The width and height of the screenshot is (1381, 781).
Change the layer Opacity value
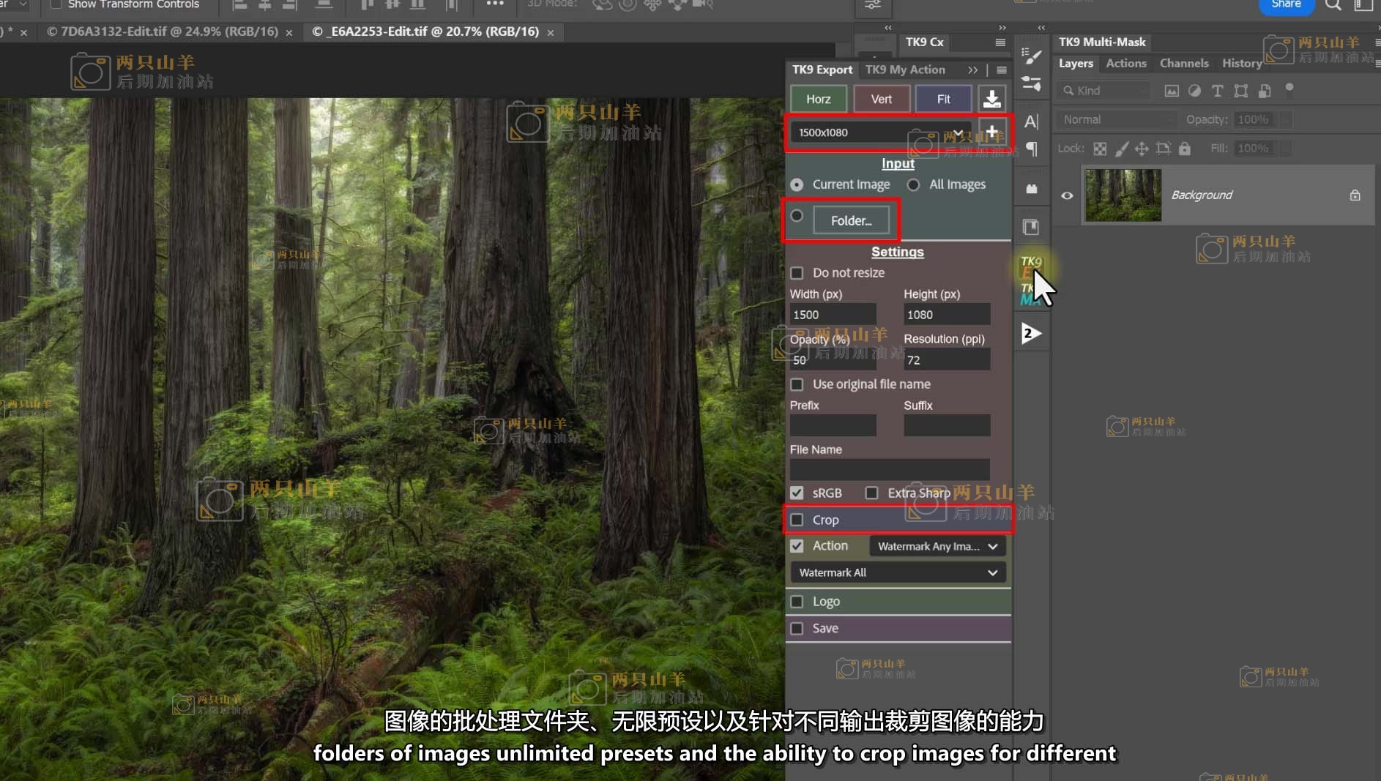[1254, 119]
